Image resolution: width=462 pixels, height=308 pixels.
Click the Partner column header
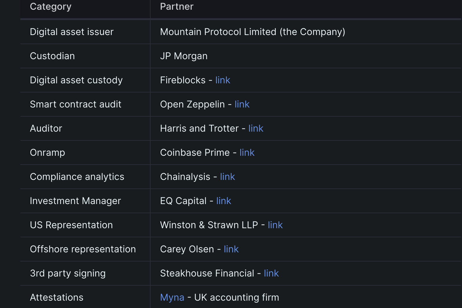tap(177, 6)
